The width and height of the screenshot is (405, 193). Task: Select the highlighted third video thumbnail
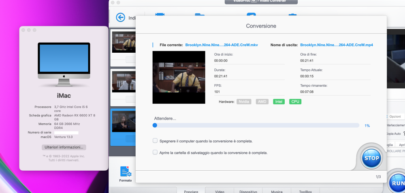click(x=124, y=121)
